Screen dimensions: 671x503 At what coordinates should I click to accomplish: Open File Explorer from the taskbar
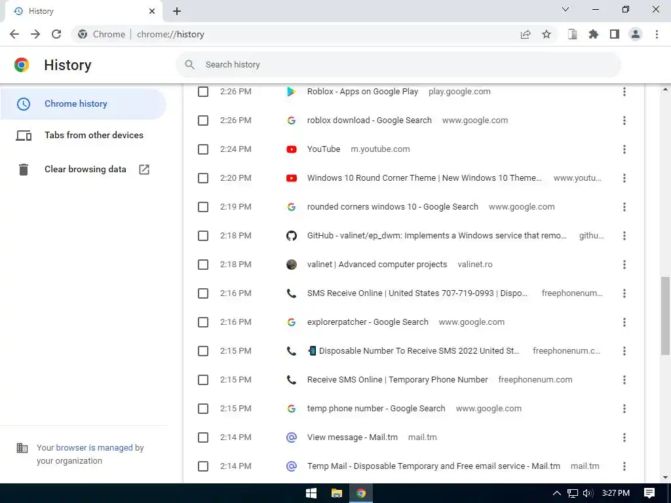[x=337, y=493]
